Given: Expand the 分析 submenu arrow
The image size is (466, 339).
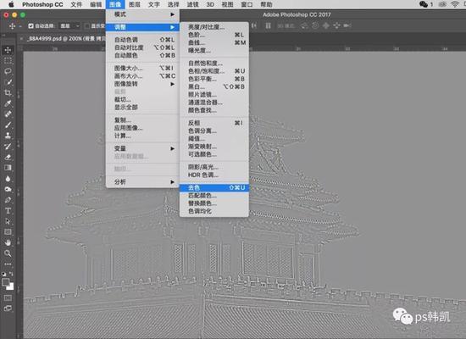Looking at the screenshot, I should (x=172, y=181).
